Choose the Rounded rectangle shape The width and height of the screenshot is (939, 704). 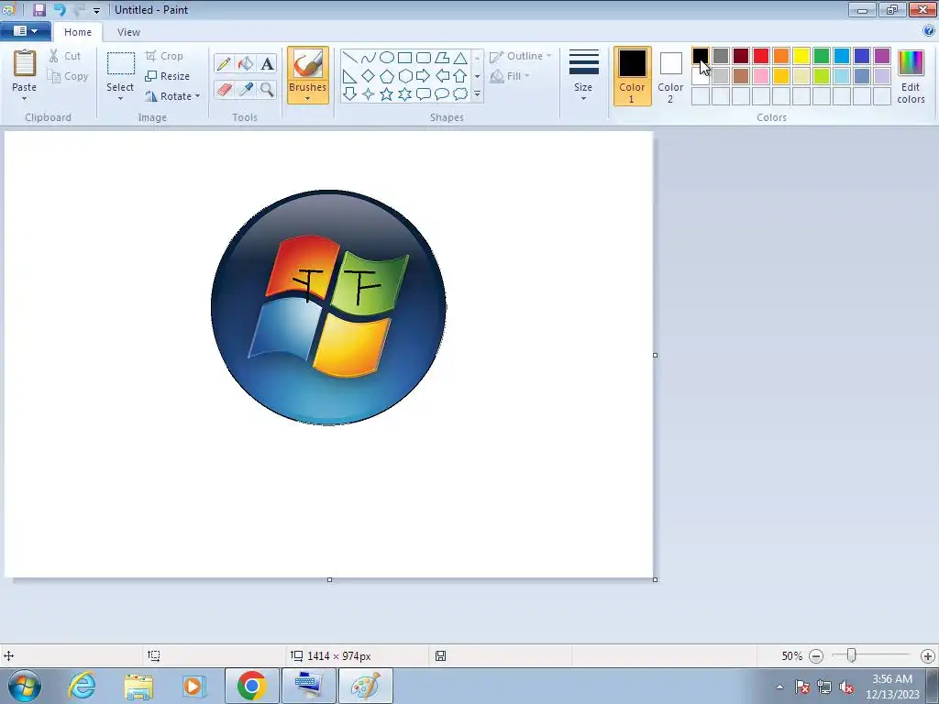pos(424,58)
